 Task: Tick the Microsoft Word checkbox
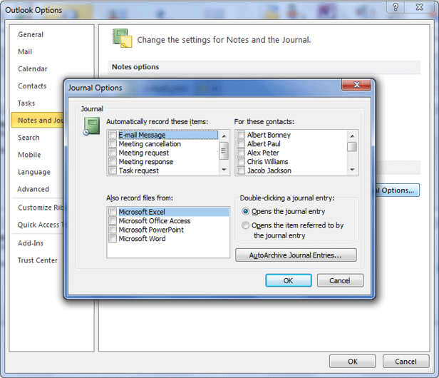(113, 238)
